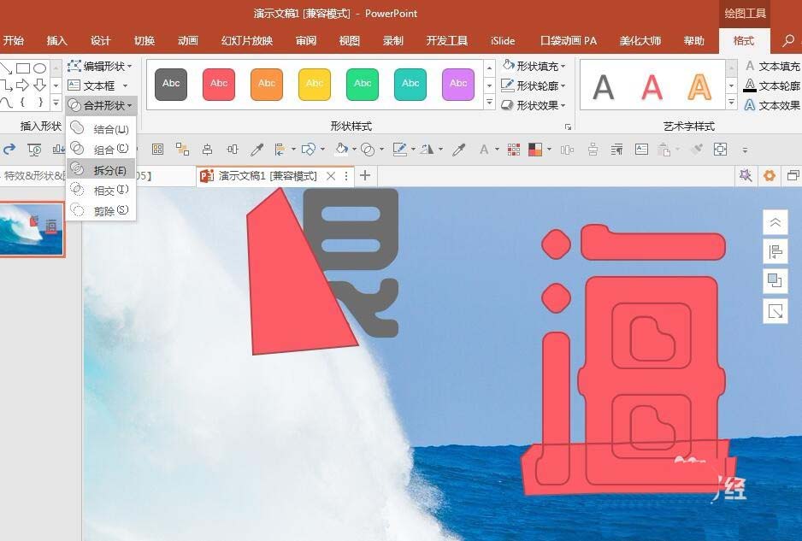Select the rectangle shape in the shapes gallery
The image size is (802, 541).
click(x=22, y=68)
